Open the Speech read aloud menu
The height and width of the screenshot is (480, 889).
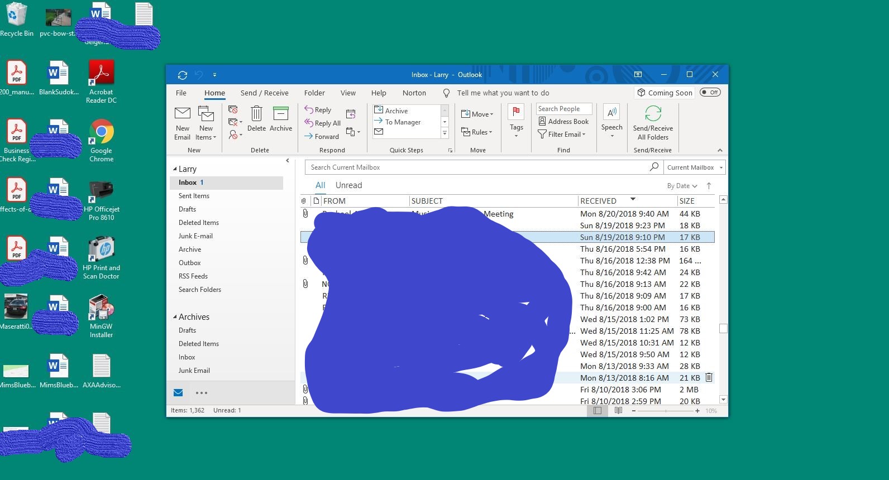(611, 121)
